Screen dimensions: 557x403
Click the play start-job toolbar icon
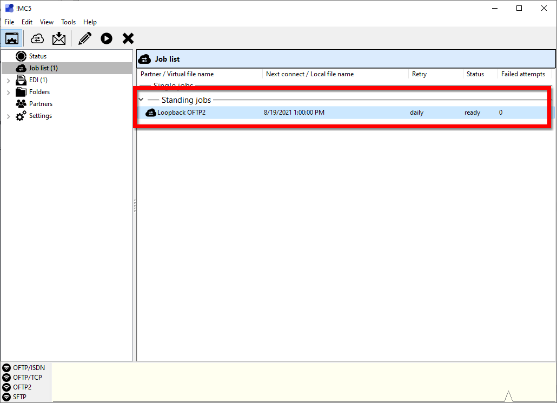point(107,38)
